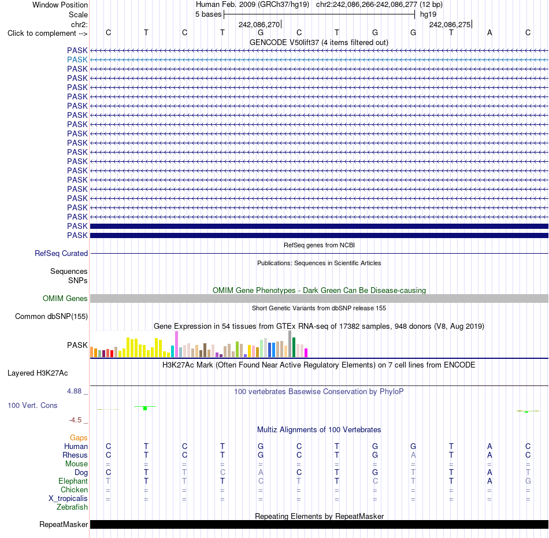Click the 'chr2:242,086,266-242,086,277 (12 bp)' position text
549x538 pixels.
point(379,5)
